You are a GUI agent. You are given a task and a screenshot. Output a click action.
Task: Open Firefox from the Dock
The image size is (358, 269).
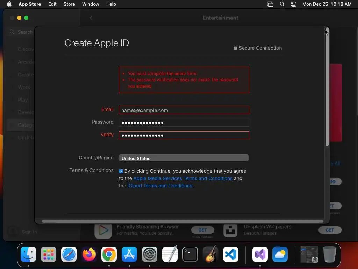[x=89, y=254]
